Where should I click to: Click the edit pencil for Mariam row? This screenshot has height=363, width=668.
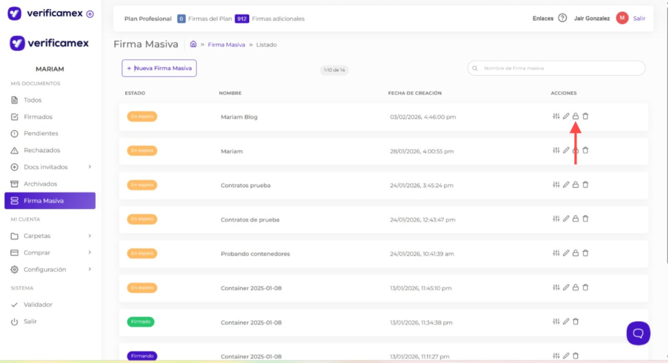click(566, 151)
